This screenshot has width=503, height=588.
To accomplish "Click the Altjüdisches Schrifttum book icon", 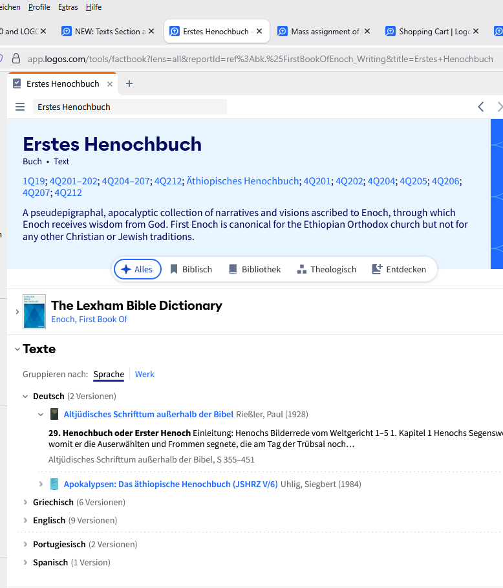I will (x=56, y=414).
